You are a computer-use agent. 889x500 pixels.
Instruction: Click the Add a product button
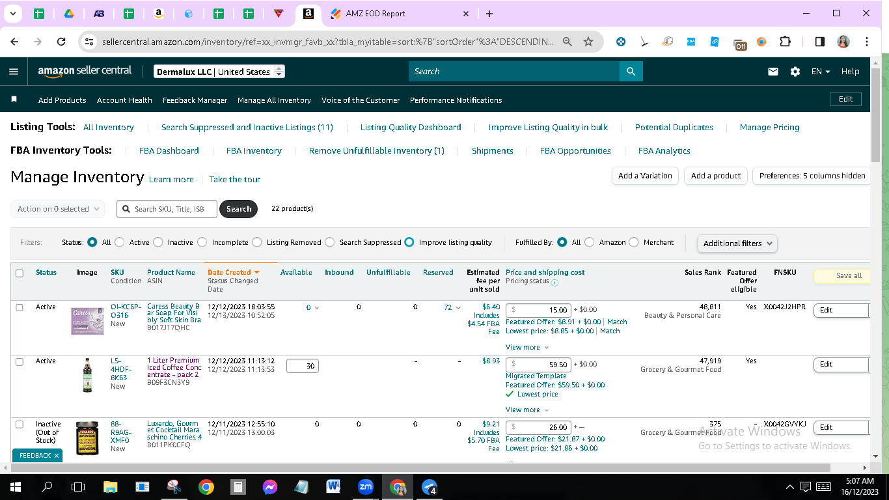tap(716, 176)
